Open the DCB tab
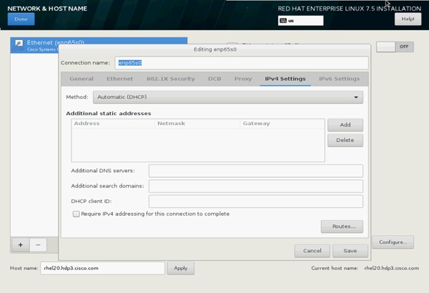This screenshot has width=429, height=293. tap(214, 79)
